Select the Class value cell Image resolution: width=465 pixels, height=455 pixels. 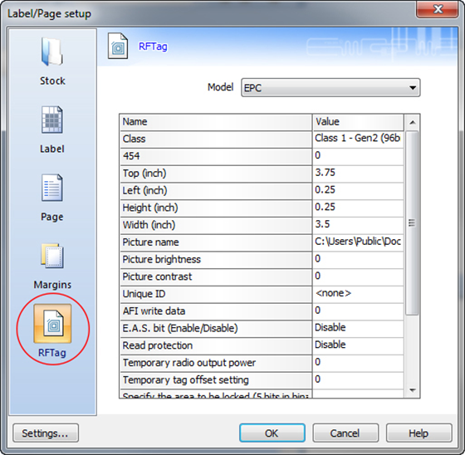[358, 139]
